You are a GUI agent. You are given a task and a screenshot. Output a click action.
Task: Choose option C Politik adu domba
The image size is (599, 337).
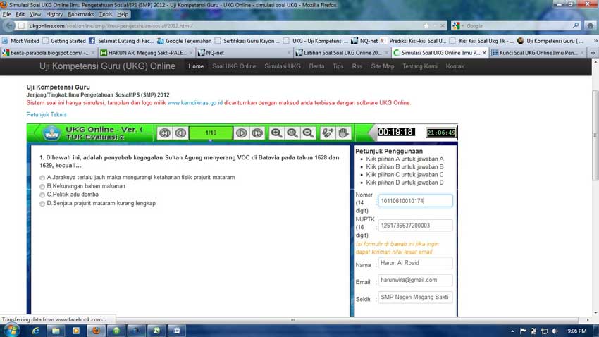pyautogui.click(x=42, y=195)
